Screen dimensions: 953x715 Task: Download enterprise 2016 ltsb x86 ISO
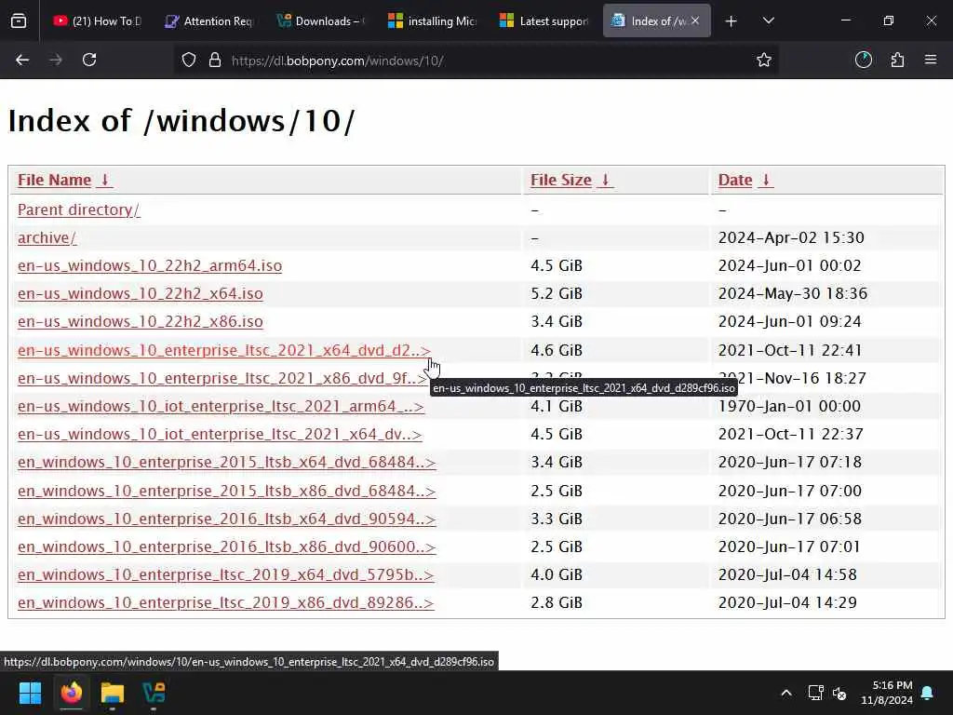click(227, 546)
